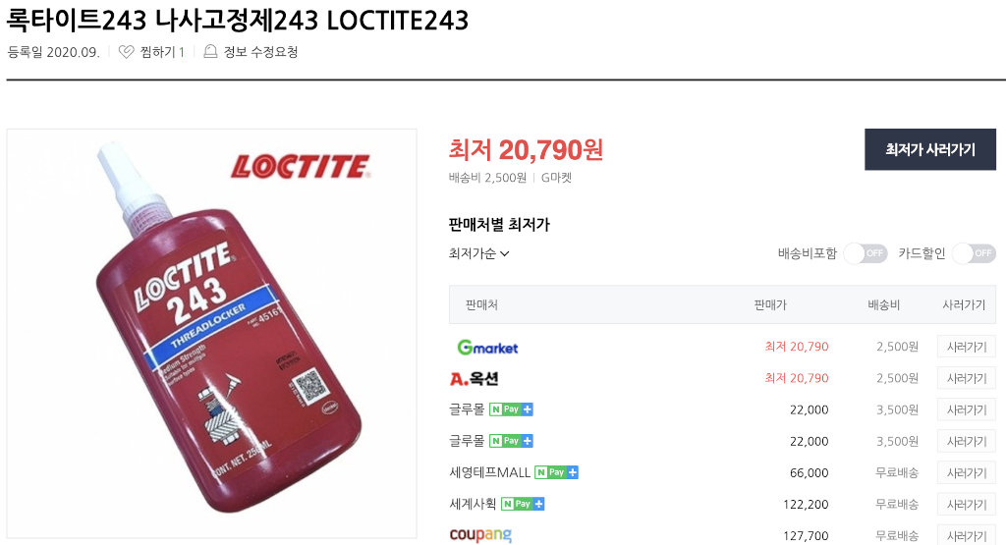1006x545 pixels.
Task: Click the bell icon for 정보 수정요청
Action: click(x=210, y=51)
